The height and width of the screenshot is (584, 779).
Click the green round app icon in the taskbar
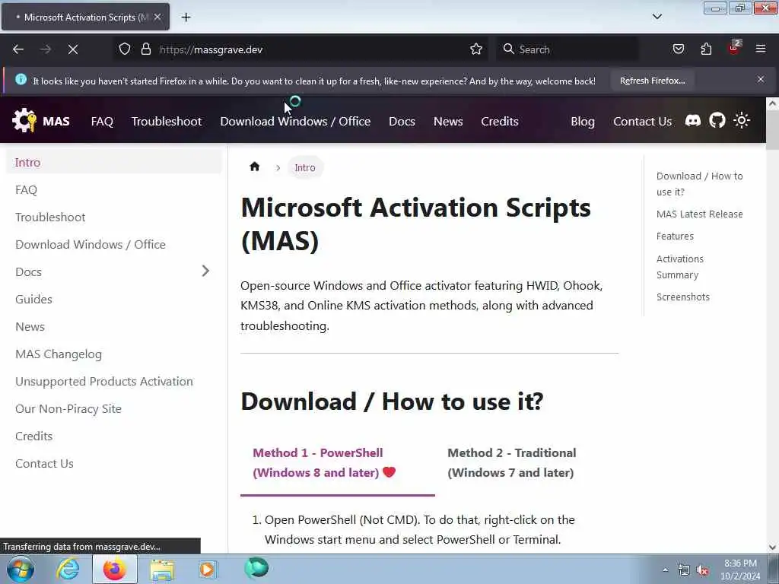click(x=256, y=568)
